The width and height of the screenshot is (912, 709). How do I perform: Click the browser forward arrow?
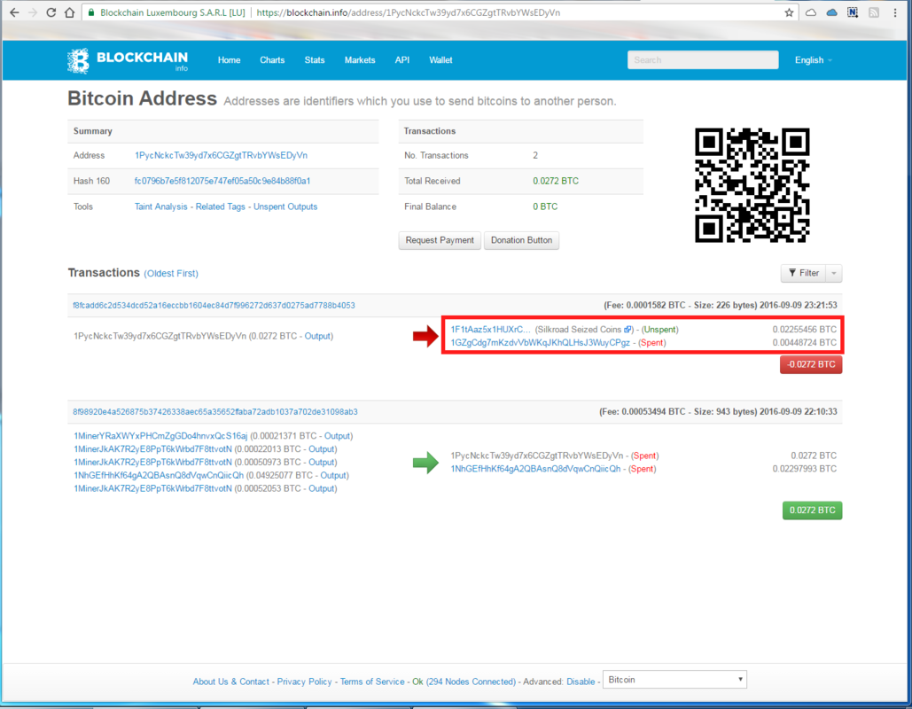[33, 12]
